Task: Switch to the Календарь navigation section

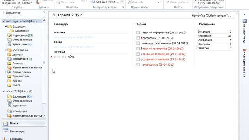Action: (x=24, y=131)
